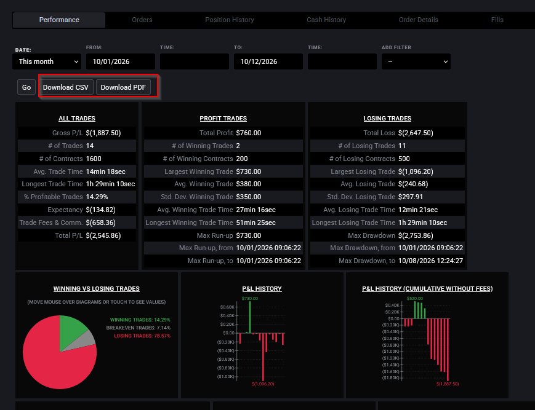Click Expectancy value $(134.82)
535x410 pixels.
coord(100,210)
